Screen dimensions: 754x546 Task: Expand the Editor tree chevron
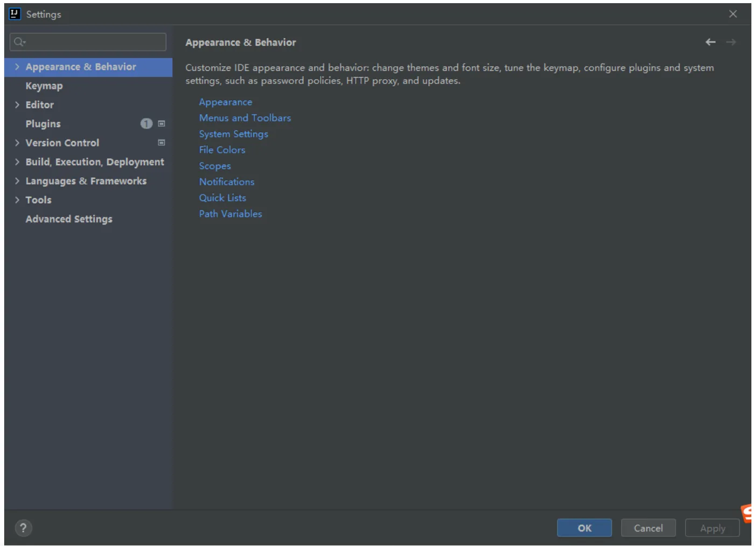point(17,104)
